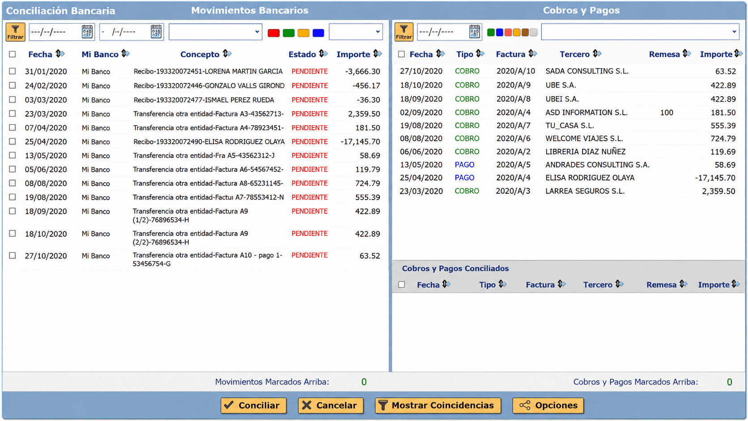Image resolution: width=748 pixels, height=421 pixels.
Task: Sort bank movements by Fecha
Action: tap(60, 54)
